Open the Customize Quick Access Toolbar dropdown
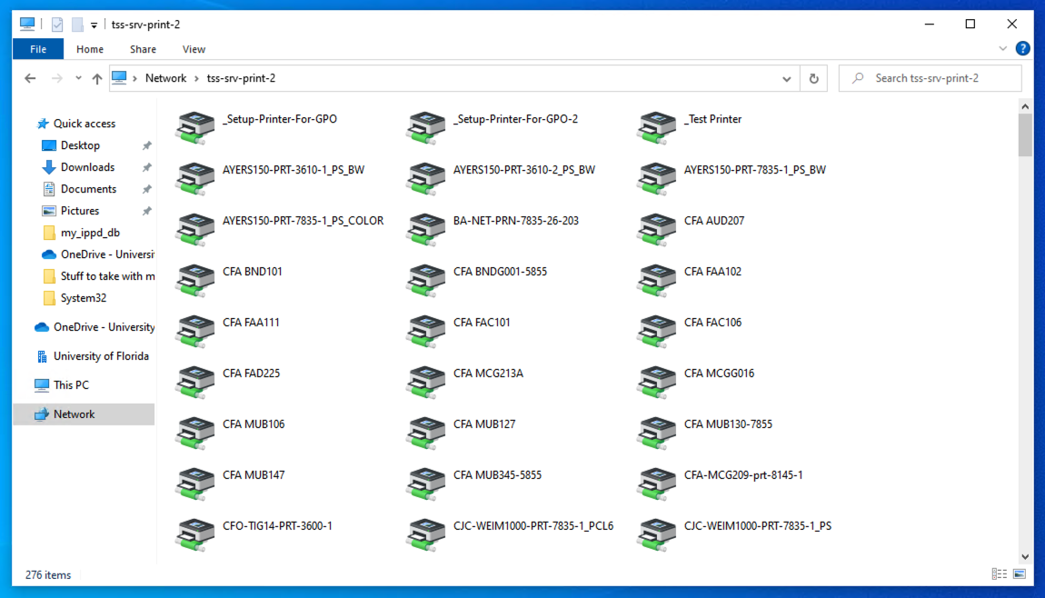The image size is (1045, 598). click(x=94, y=25)
